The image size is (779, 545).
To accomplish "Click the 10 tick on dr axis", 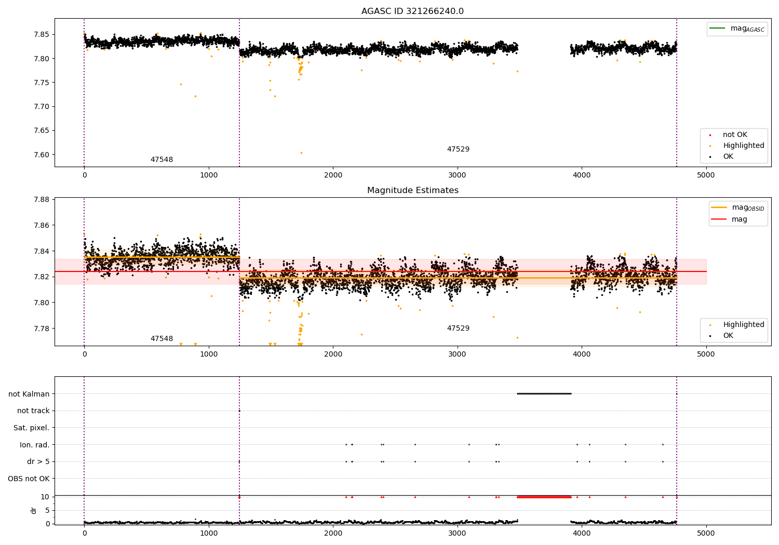I will coord(45,497).
